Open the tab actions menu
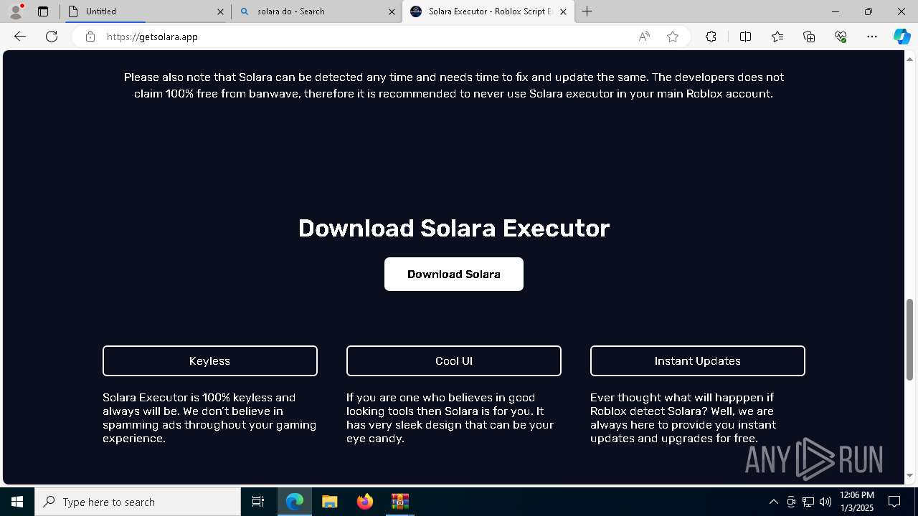The width and height of the screenshot is (918, 516). tap(43, 11)
